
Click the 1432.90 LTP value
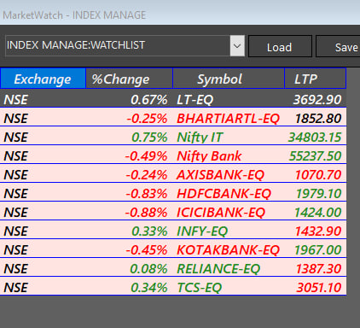318,231
